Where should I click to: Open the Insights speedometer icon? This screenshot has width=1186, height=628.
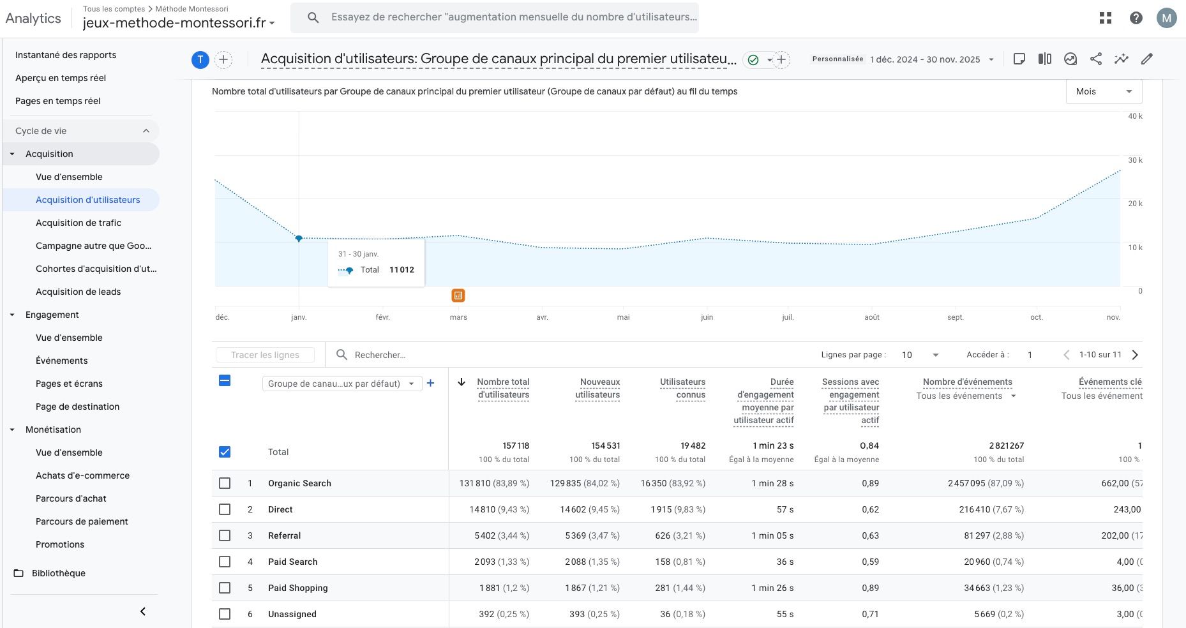pos(1070,59)
